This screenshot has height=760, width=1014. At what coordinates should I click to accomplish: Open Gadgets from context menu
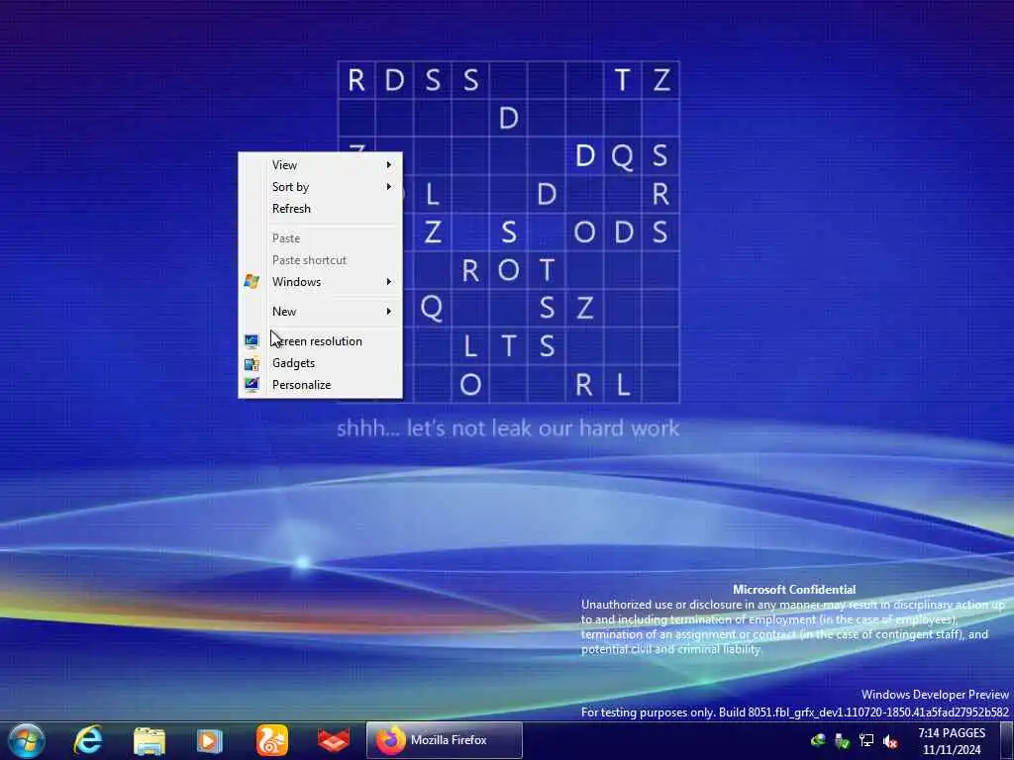tap(321, 363)
